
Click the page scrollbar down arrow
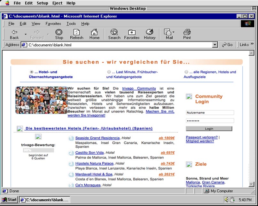pyautogui.click(x=251, y=184)
